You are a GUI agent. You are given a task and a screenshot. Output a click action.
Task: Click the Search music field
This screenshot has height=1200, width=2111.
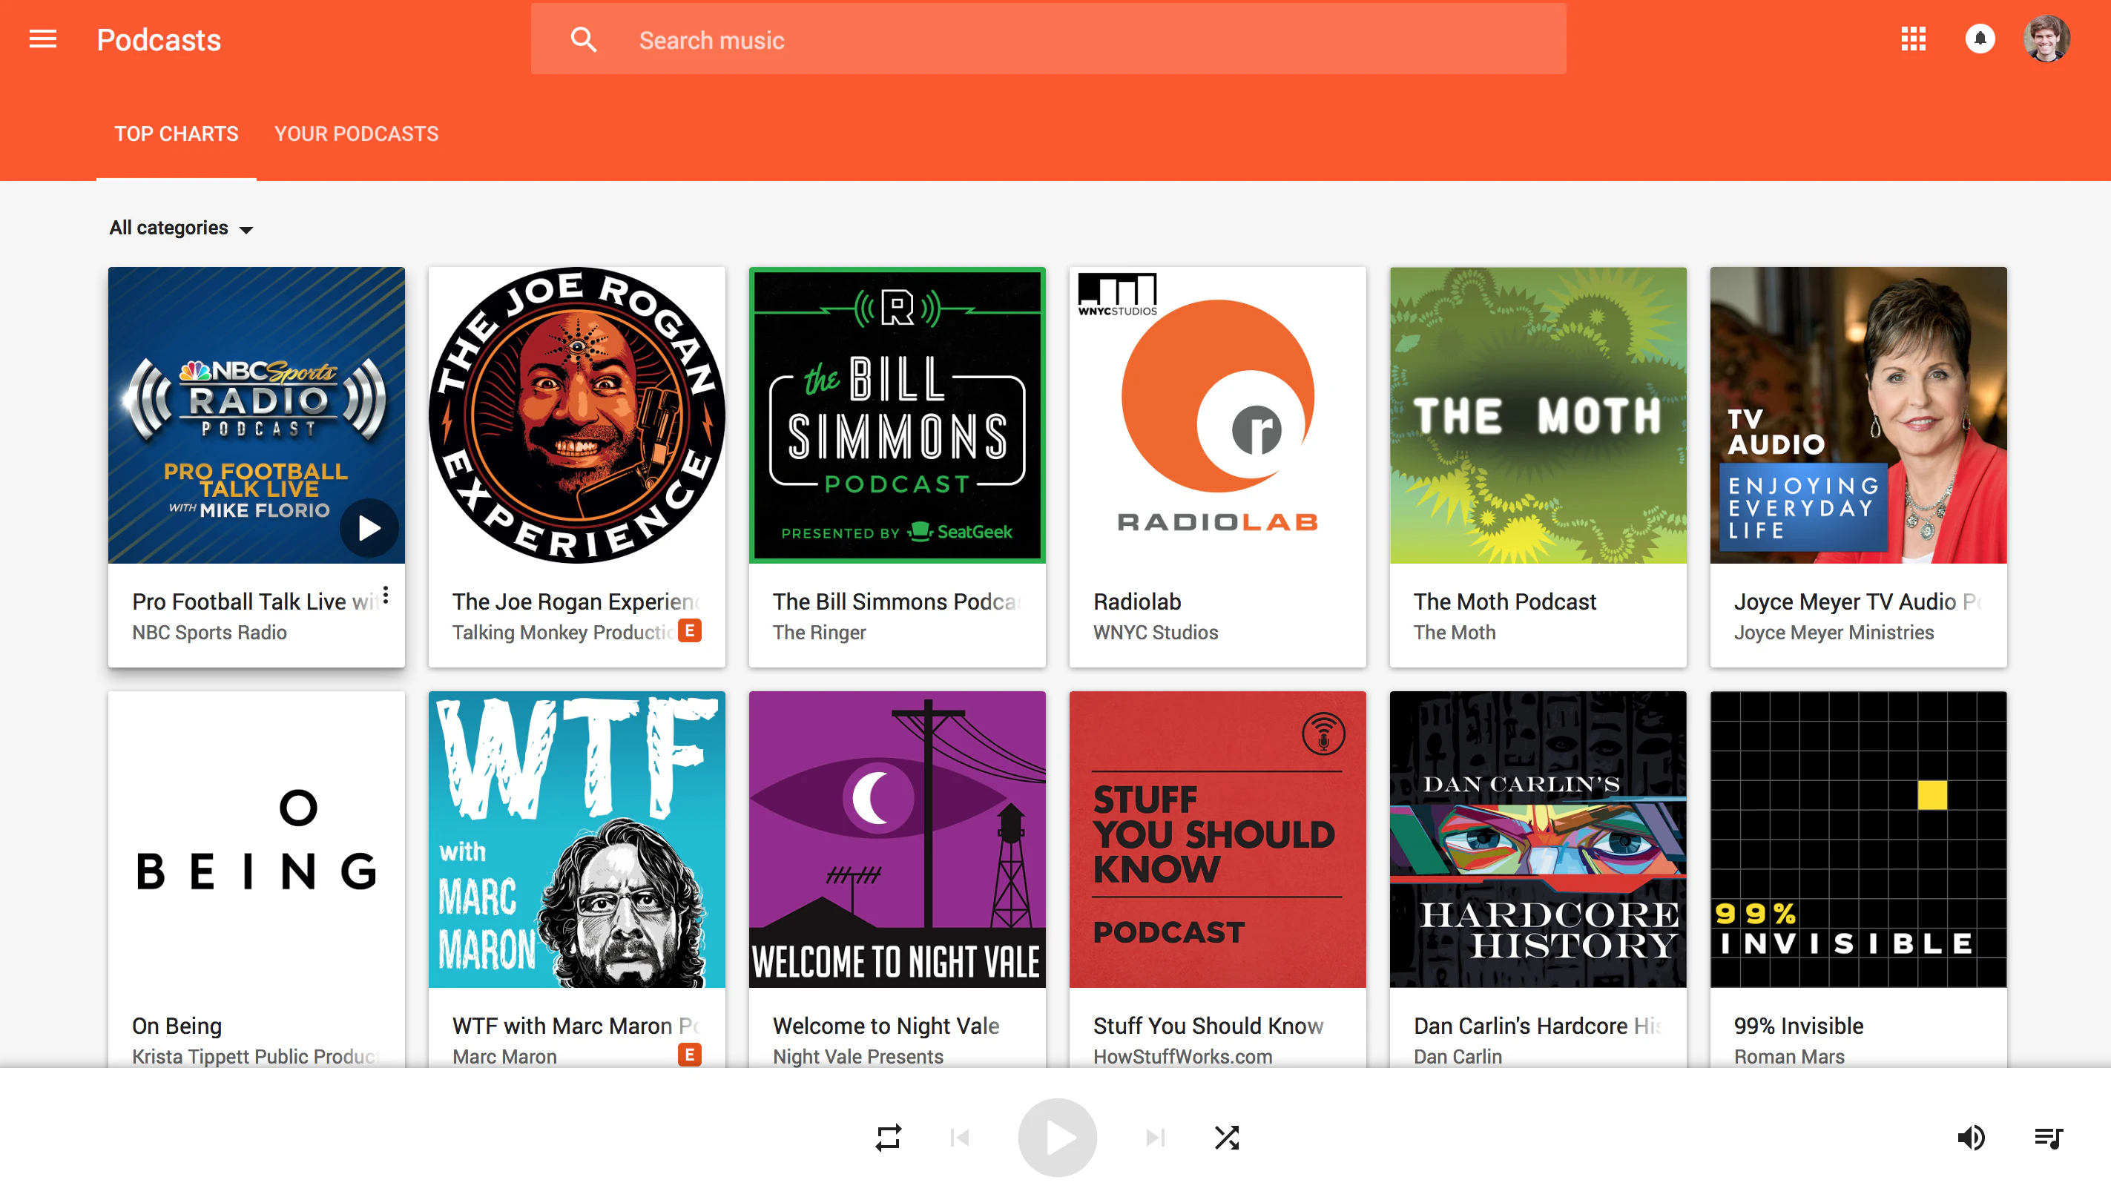pos(1072,39)
